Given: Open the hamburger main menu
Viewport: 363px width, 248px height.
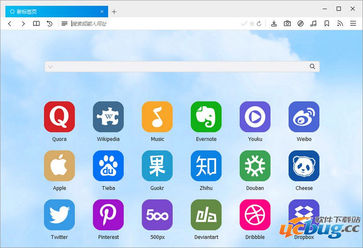Looking at the screenshot, I should [x=353, y=23].
